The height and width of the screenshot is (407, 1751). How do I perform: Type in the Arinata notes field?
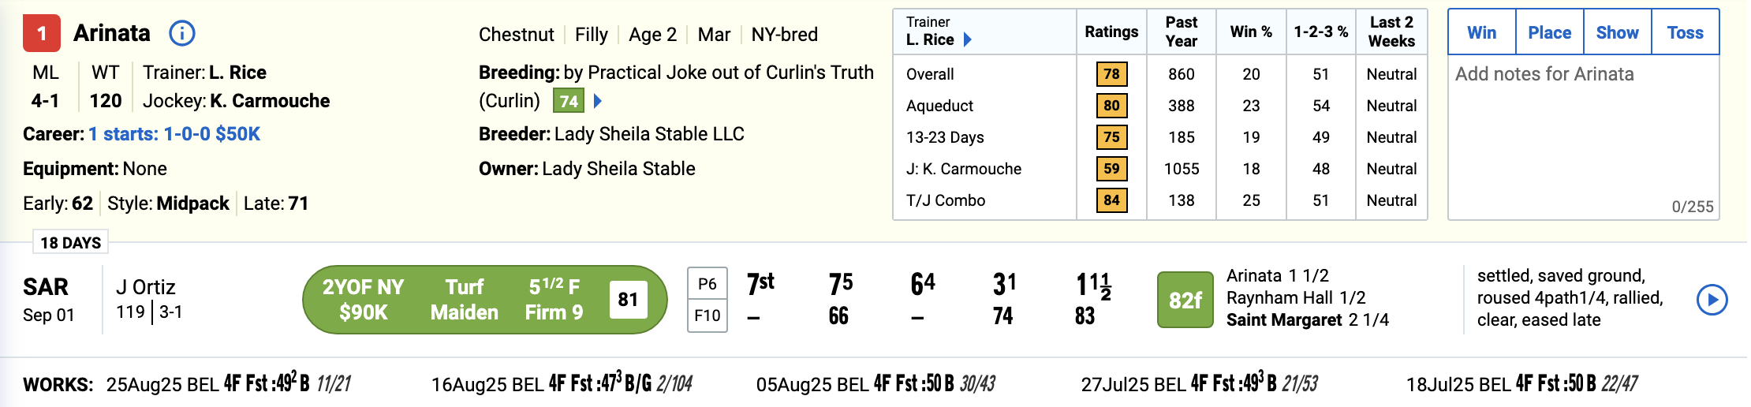click(x=1583, y=134)
